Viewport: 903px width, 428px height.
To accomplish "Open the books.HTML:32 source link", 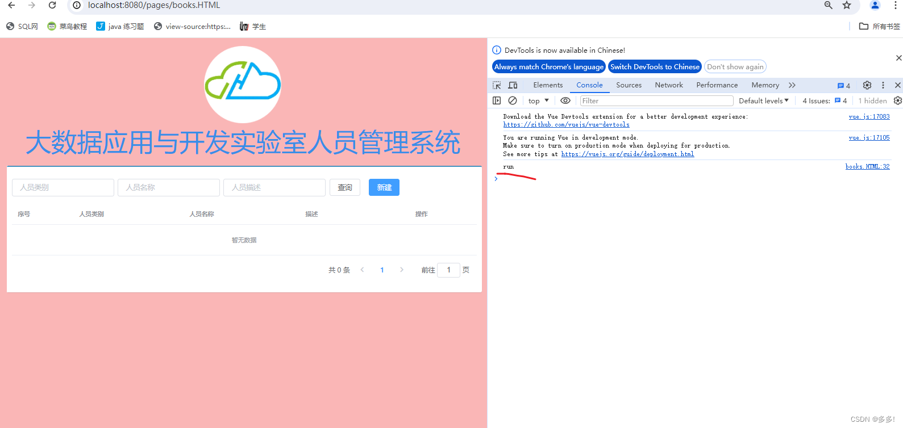I will [867, 167].
